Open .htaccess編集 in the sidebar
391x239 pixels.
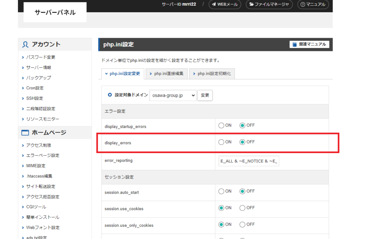[x=39, y=176]
